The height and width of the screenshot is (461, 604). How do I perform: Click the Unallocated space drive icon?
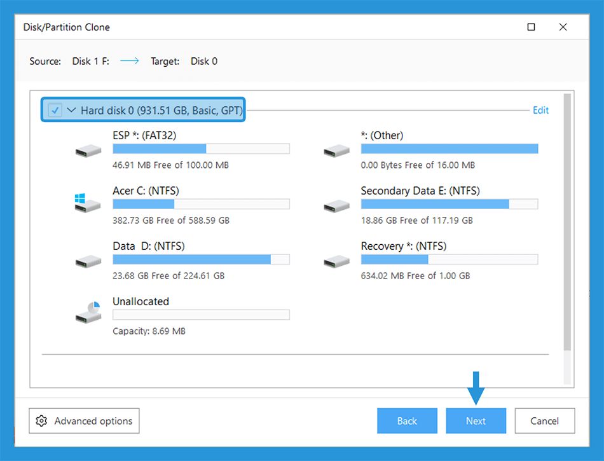click(88, 312)
